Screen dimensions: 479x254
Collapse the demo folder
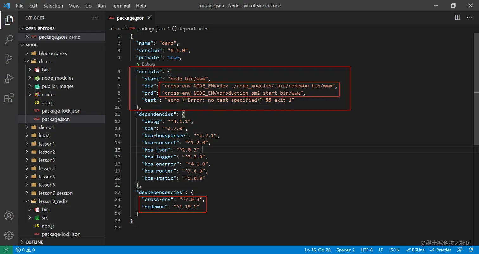click(x=61, y=61)
